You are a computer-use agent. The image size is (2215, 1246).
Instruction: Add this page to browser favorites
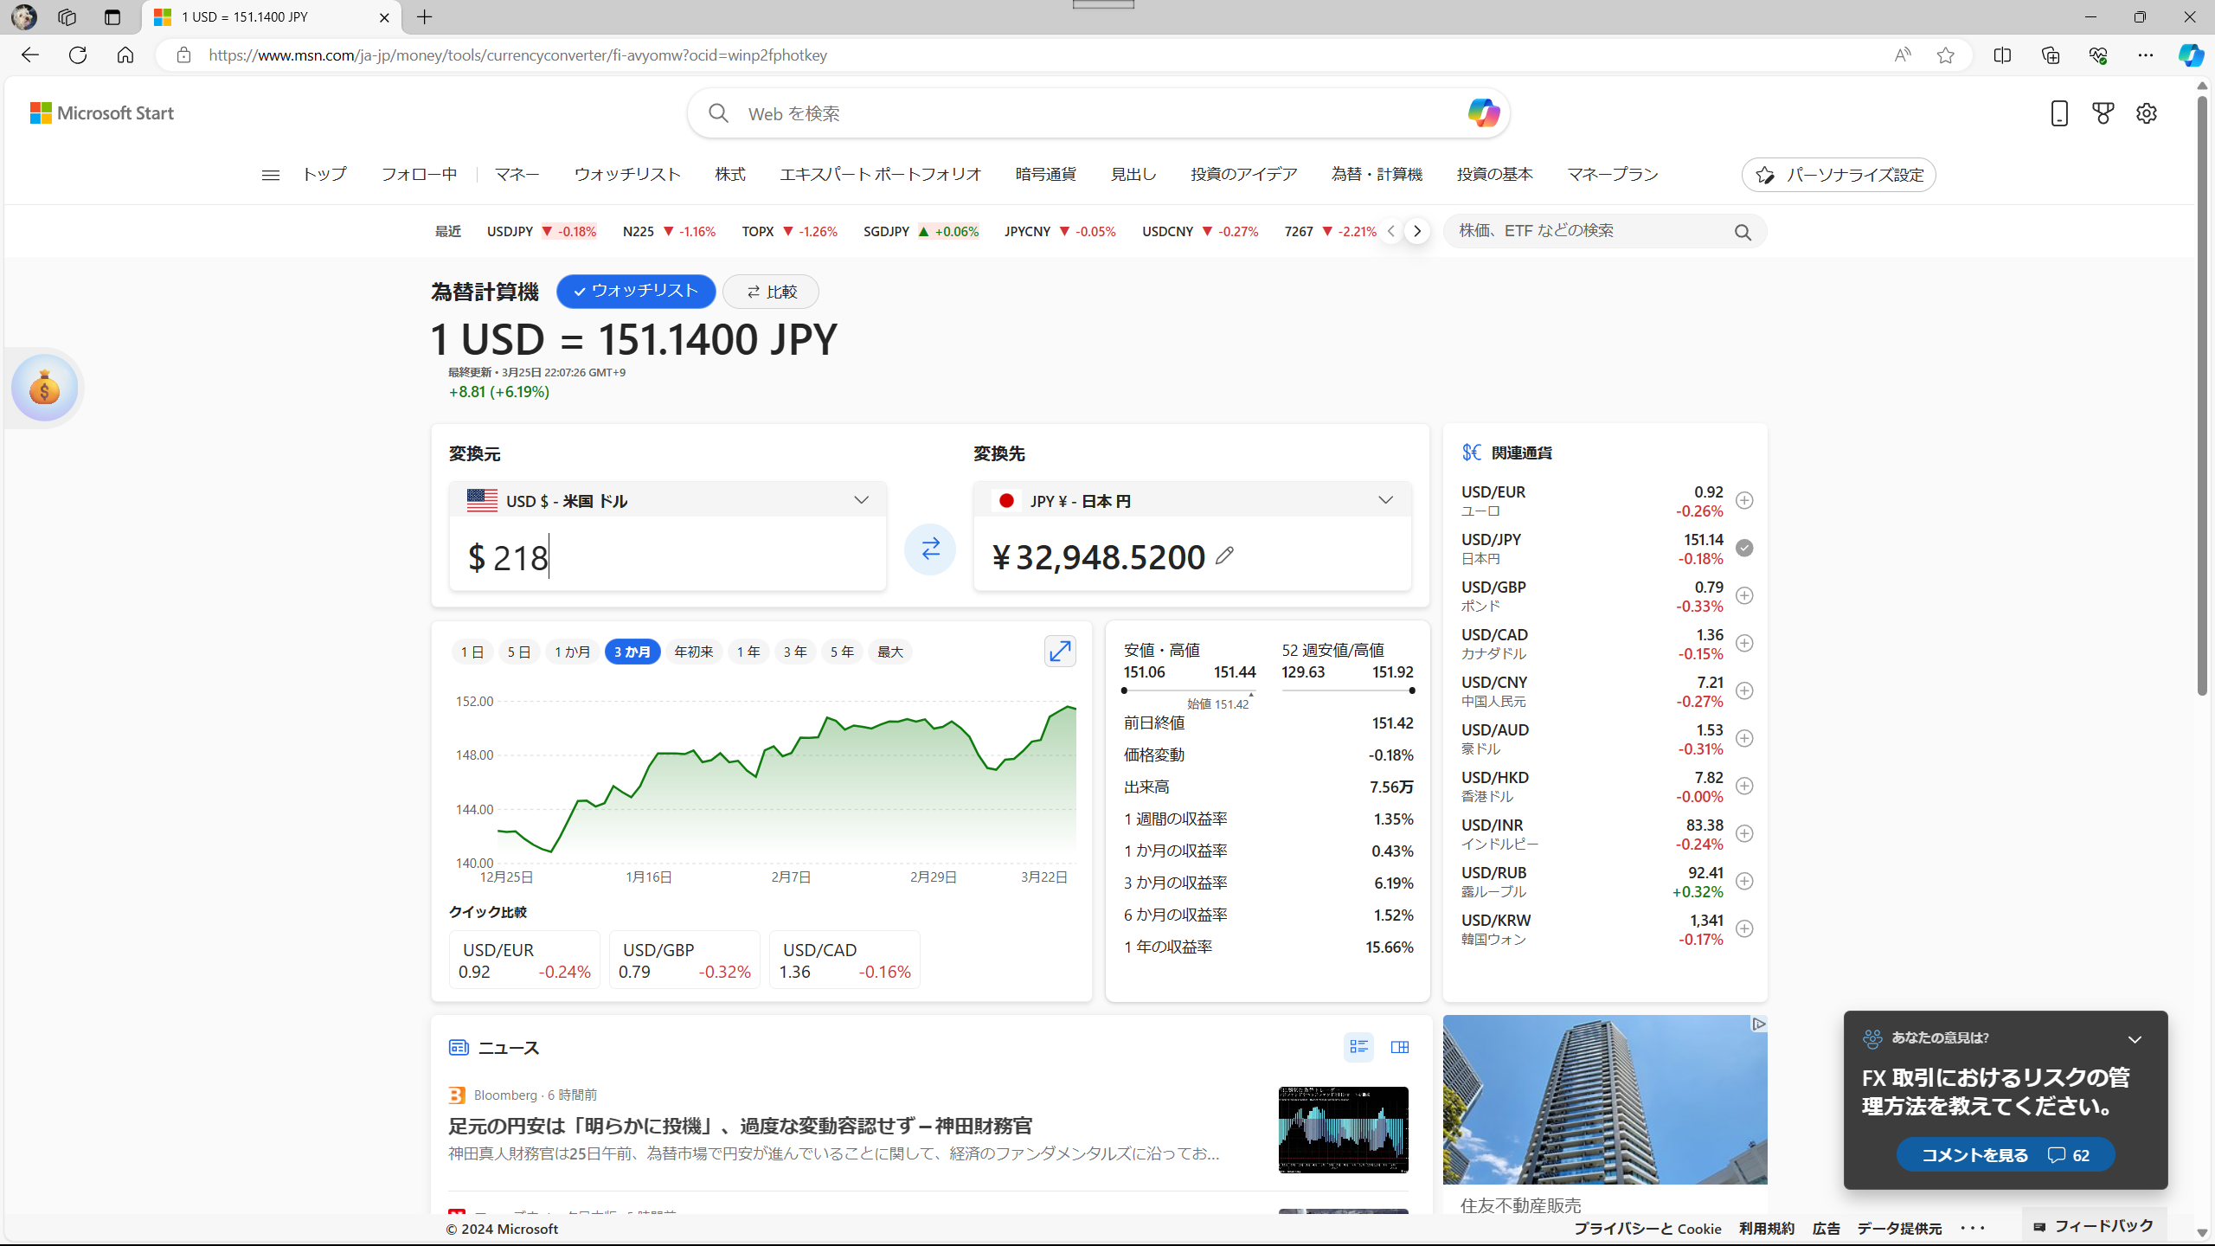tap(1946, 55)
